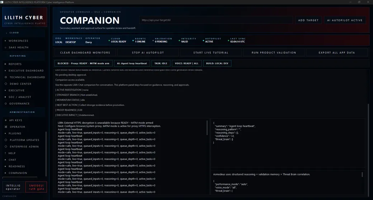
Task: Click the Technical Dashboard gear icon
Action: [6, 77]
